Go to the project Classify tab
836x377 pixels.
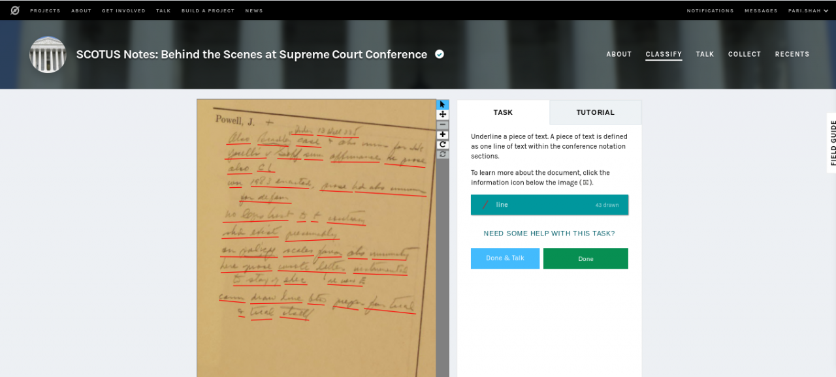click(664, 54)
